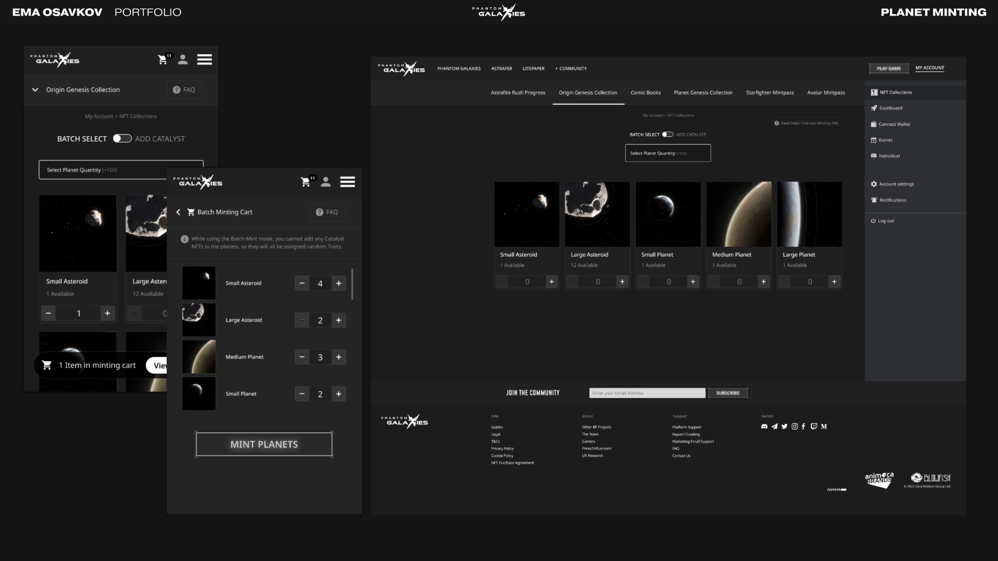Decrease mobile Small Asteroid card quantity
The width and height of the screenshot is (998, 561).
click(48, 313)
